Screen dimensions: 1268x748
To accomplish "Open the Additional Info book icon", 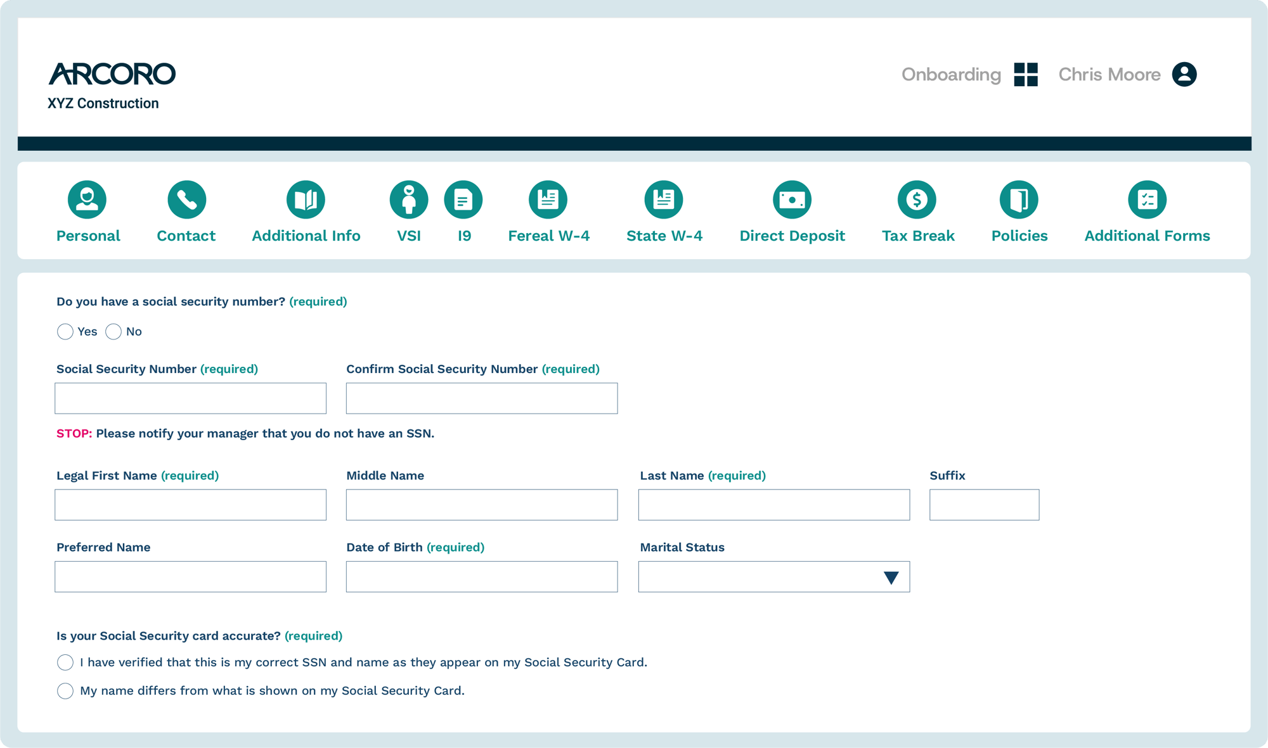I will click(x=306, y=200).
